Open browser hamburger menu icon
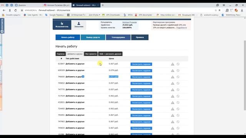246x138 pixels. pyautogui.click(x=224, y=5)
